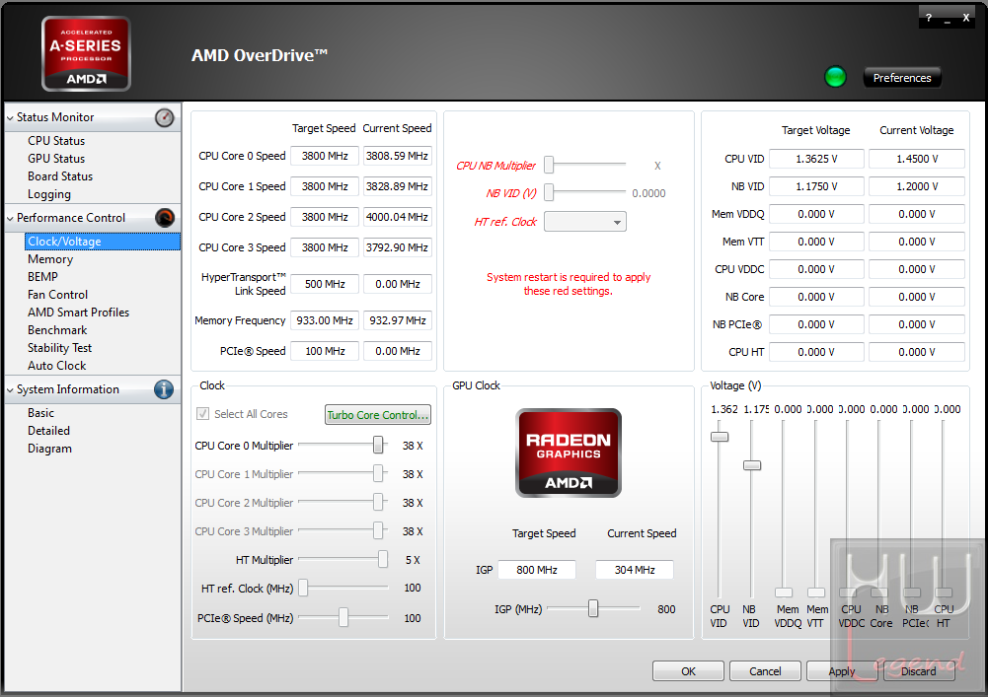The width and height of the screenshot is (988, 697).
Task: Click the PCIe Speed (MHz) slider handle
Action: tap(343, 617)
